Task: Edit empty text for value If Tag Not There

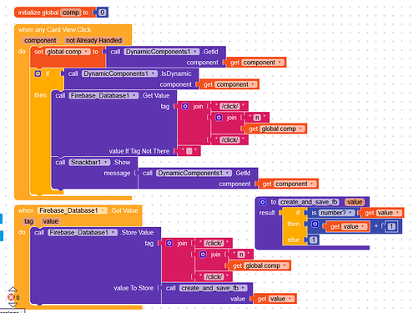Action: [x=189, y=151]
